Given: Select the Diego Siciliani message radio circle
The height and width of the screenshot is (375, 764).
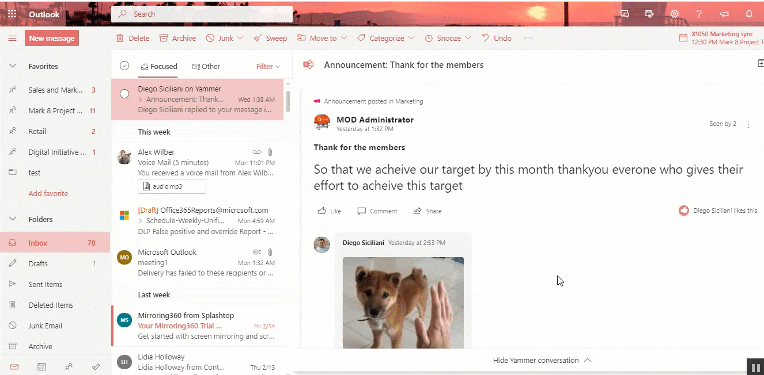Looking at the screenshot, I should 124,94.
